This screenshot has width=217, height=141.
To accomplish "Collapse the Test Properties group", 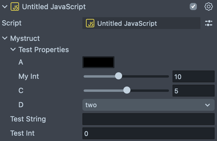I will coord(13,49).
